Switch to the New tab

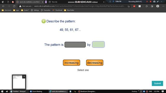54,2
